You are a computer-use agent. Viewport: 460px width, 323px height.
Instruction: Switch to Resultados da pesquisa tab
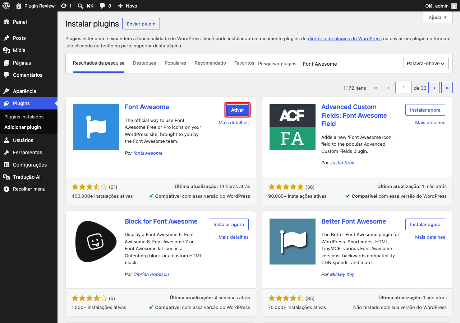98,63
